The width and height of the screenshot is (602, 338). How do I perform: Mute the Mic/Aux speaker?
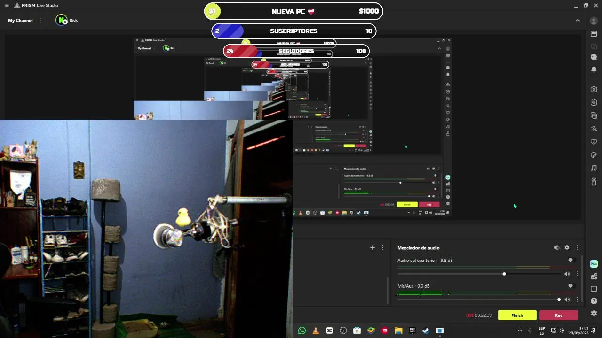(x=567, y=300)
